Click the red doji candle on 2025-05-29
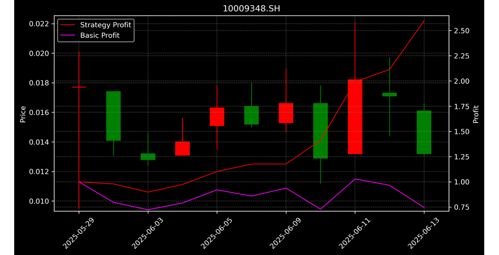This screenshot has width=499, height=255. (79, 87)
